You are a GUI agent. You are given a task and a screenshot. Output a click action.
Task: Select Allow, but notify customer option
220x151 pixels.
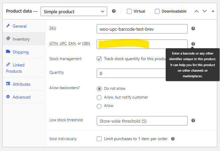coord(99,97)
